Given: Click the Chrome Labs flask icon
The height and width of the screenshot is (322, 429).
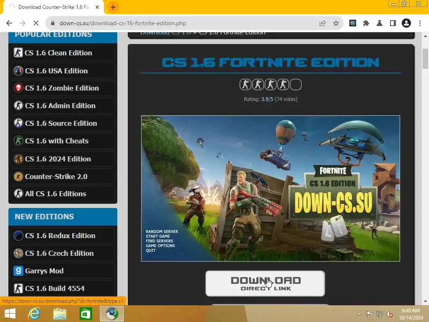Looking at the screenshot, I should click(x=380, y=23).
